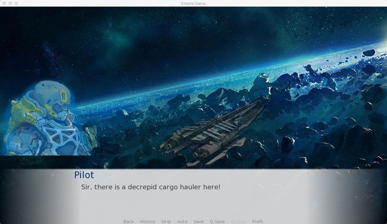Screen dimensions: 387x224
Task: Quick save with Q.Save
Action: pos(217,222)
